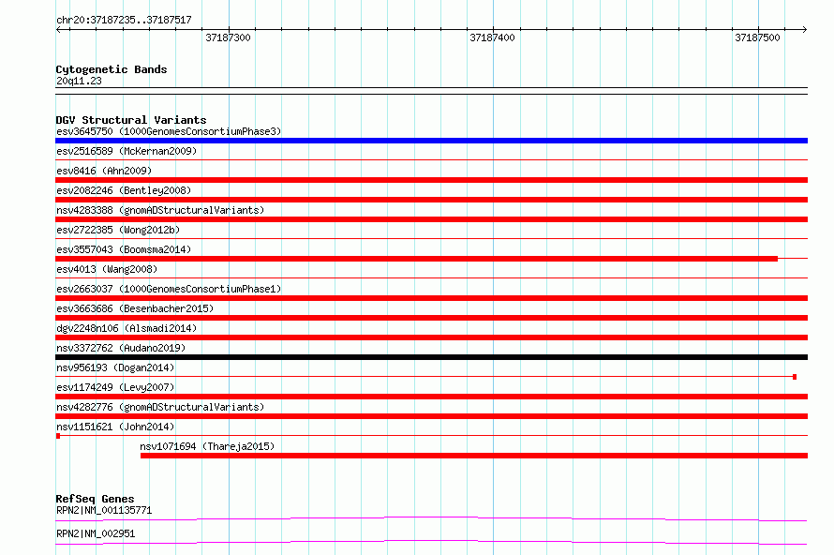The image size is (834, 555).
Task: Click the small red start marker of nsv1151621
Action: pos(58,436)
